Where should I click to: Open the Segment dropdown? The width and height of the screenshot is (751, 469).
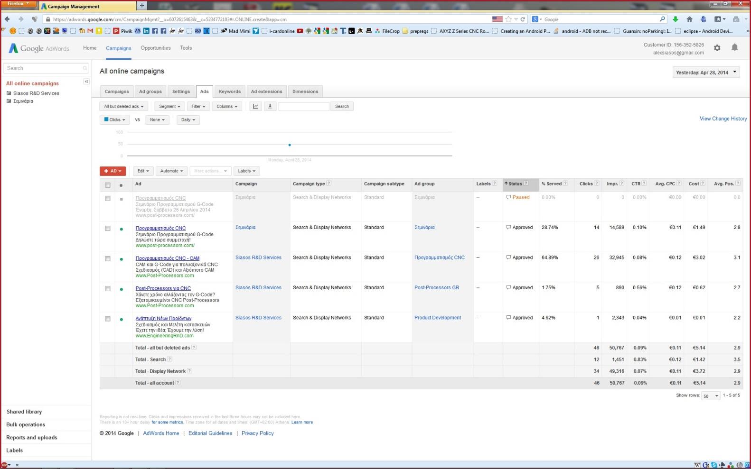[169, 106]
